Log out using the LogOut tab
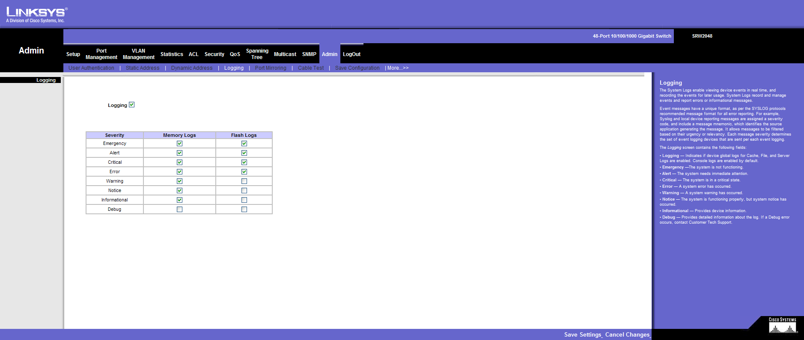The height and width of the screenshot is (340, 804). click(351, 54)
